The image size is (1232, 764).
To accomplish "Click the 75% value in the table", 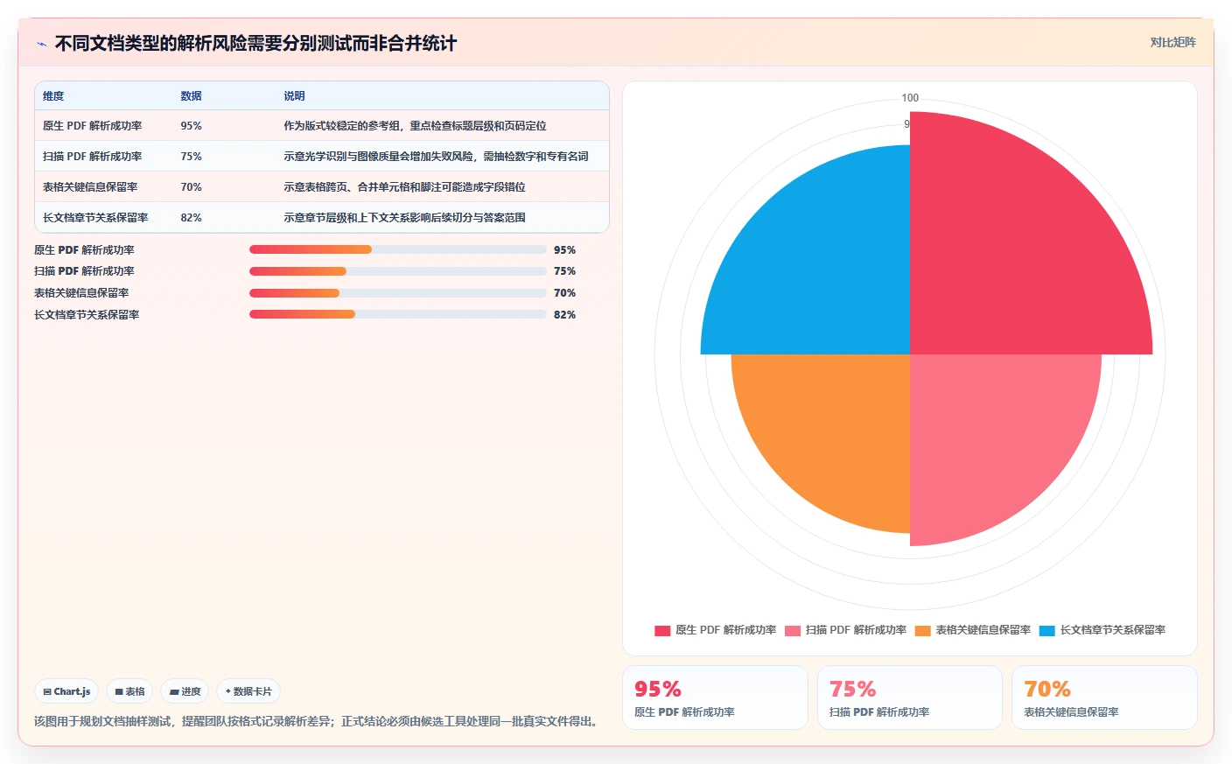I will (x=191, y=157).
